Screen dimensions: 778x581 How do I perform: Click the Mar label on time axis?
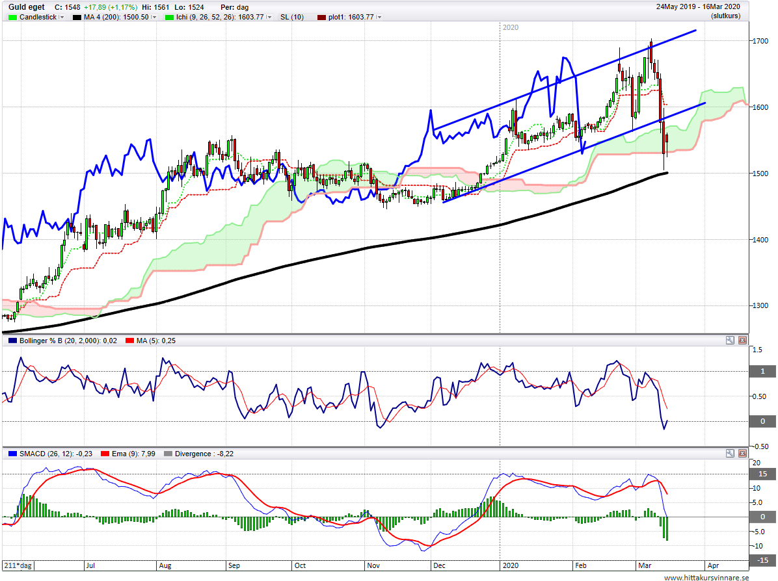[645, 565]
